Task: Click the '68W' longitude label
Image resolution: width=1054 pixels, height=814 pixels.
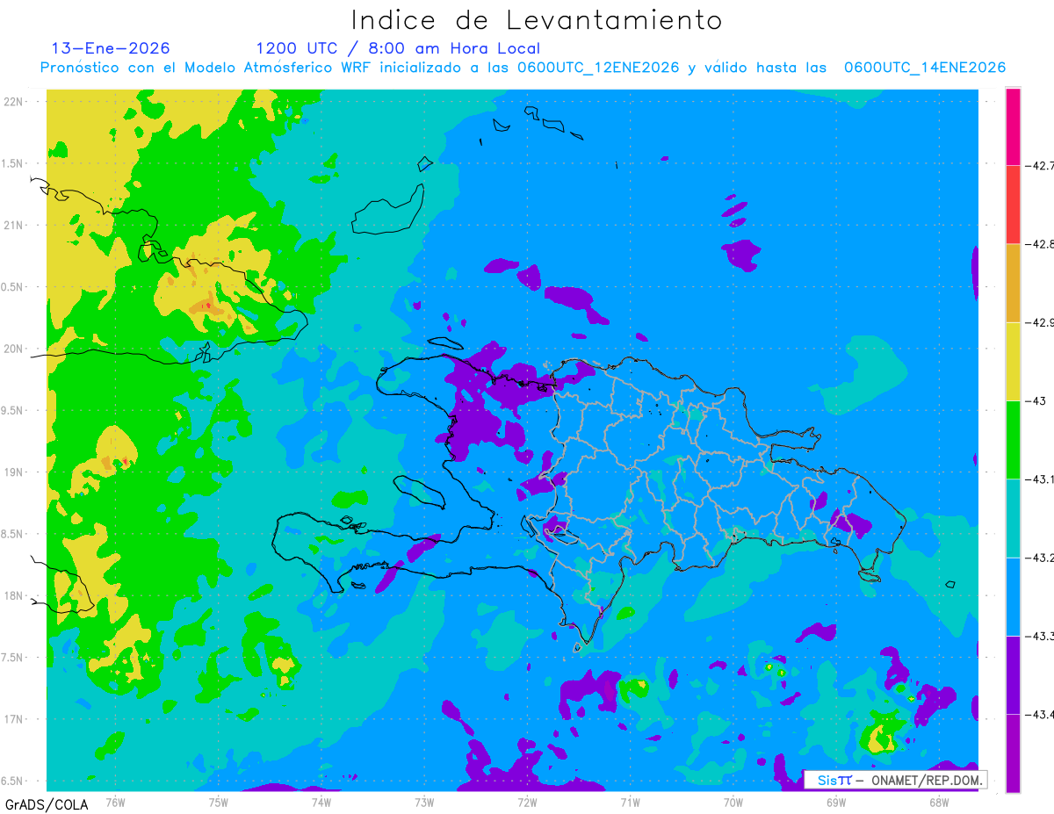Action: (x=939, y=802)
